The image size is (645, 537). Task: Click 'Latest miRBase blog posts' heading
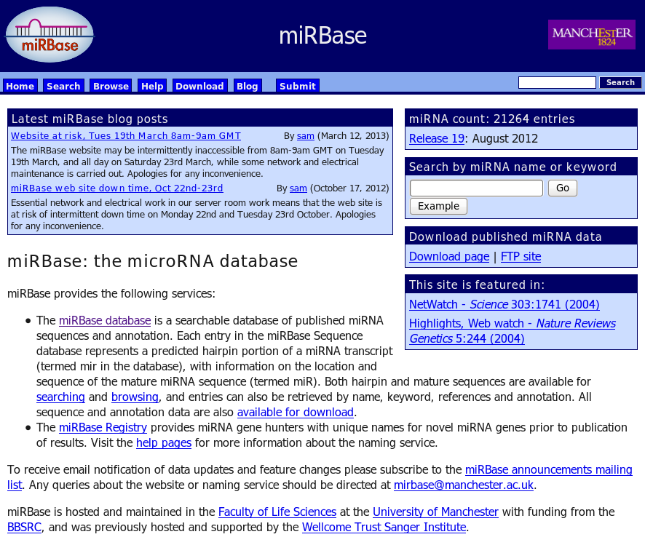(90, 119)
